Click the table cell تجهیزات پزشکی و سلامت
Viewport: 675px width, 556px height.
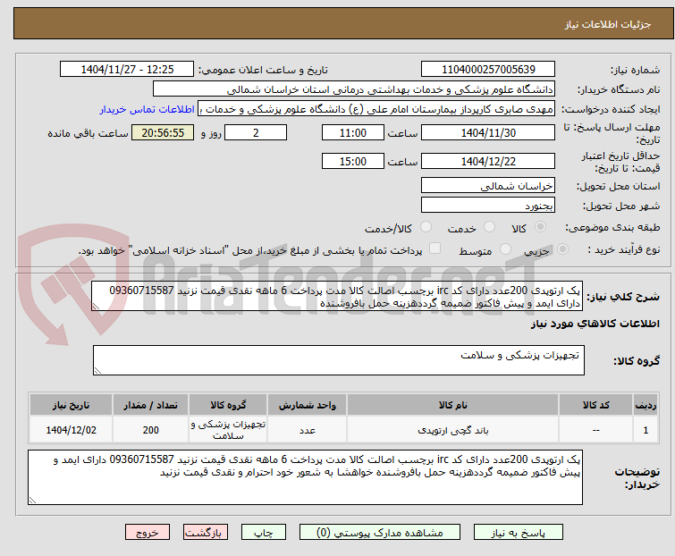click(228, 429)
